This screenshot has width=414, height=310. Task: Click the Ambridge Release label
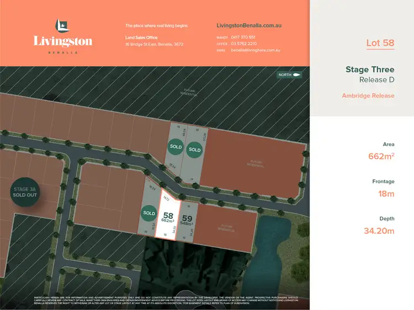point(368,95)
